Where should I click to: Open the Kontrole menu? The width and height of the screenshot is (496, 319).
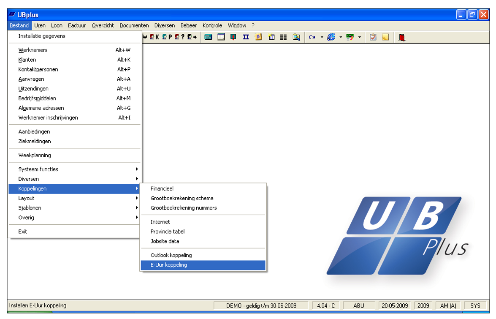pos(212,25)
